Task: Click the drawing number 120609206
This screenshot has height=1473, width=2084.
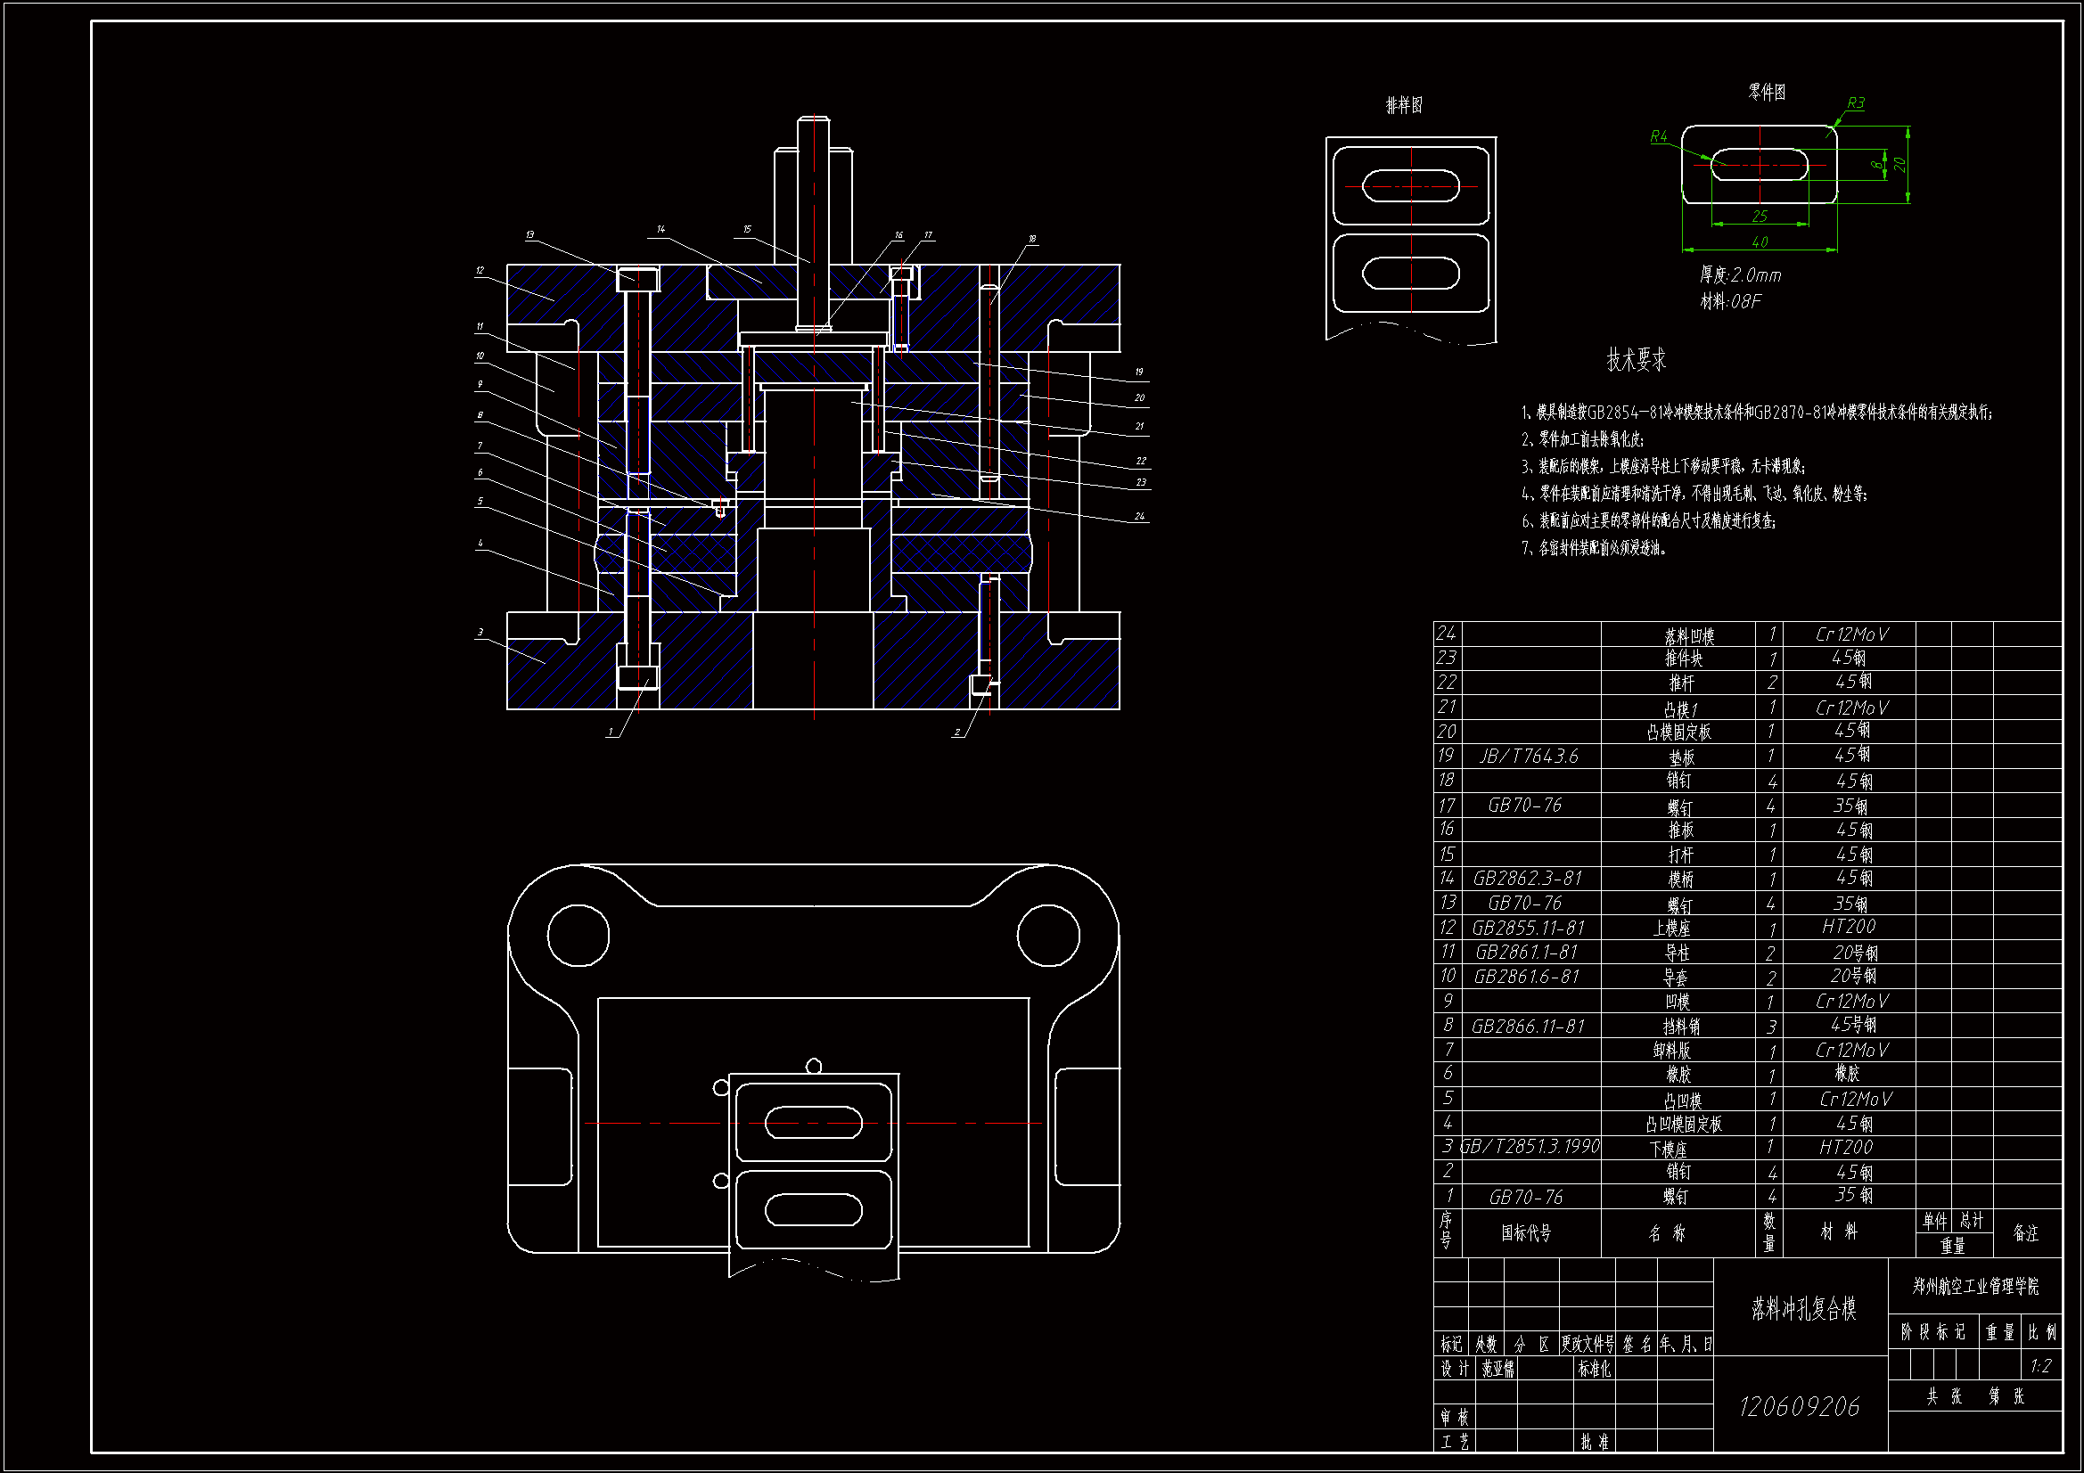Action: pyautogui.click(x=1799, y=1406)
